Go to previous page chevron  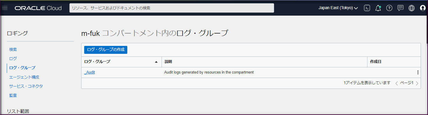click(x=396, y=83)
